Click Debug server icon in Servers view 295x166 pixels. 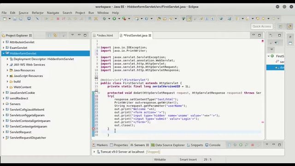coord(235,145)
